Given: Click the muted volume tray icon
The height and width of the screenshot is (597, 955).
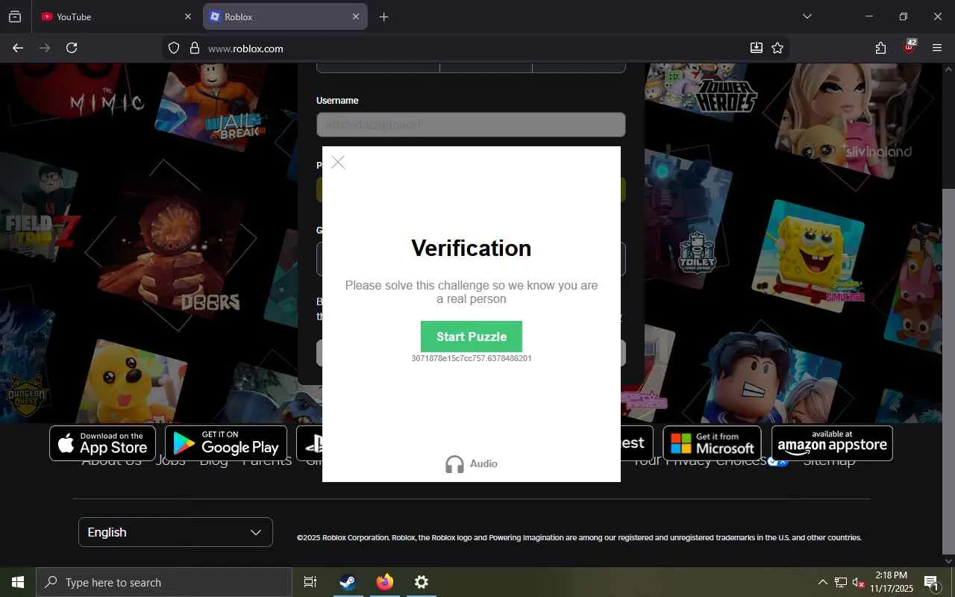Looking at the screenshot, I should click(x=859, y=582).
